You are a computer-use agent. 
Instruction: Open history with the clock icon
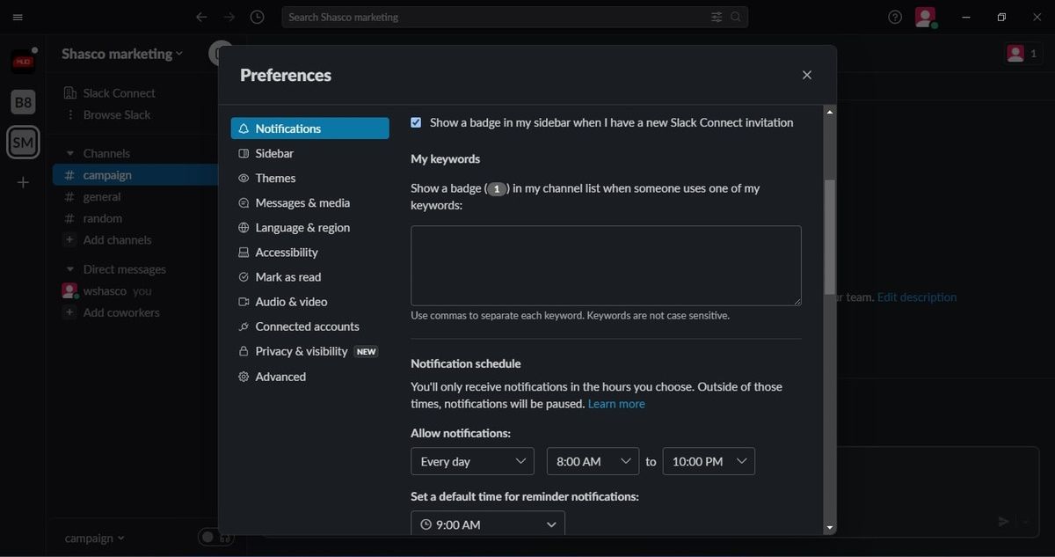[257, 17]
